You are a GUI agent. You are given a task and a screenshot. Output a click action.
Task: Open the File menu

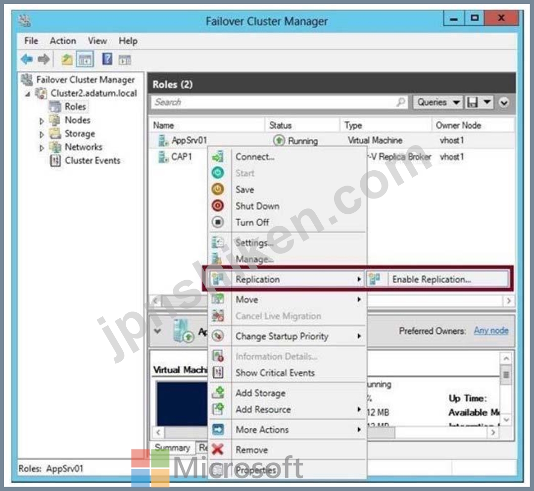coord(31,41)
